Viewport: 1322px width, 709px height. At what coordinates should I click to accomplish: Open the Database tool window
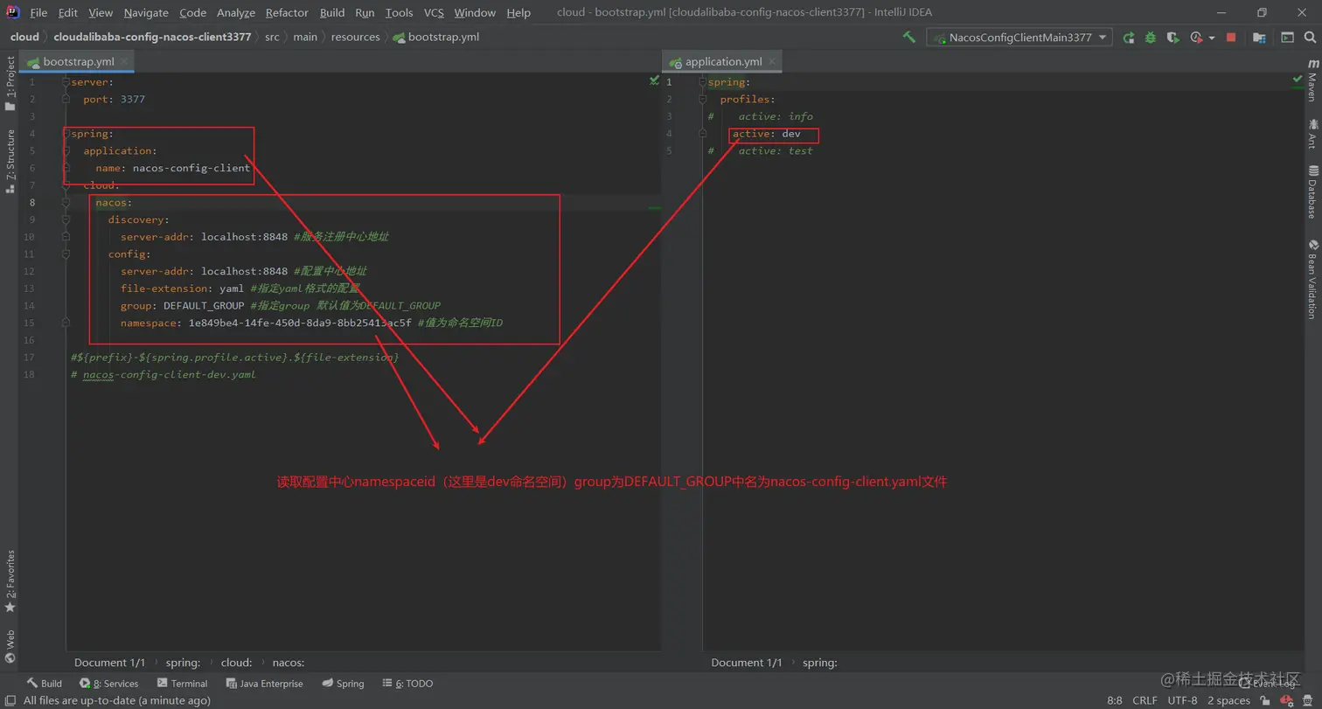[x=1312, y=191]
